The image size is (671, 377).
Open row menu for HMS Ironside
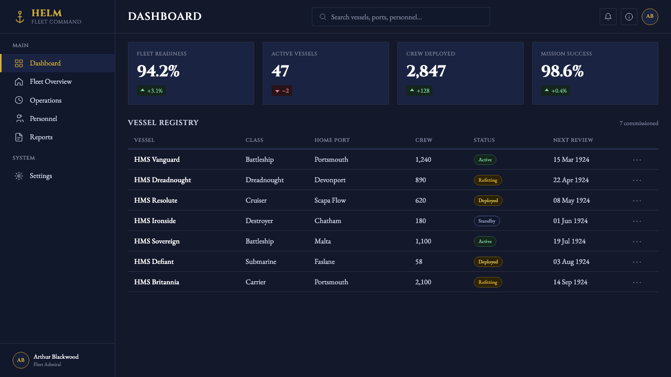click(637, 221)
